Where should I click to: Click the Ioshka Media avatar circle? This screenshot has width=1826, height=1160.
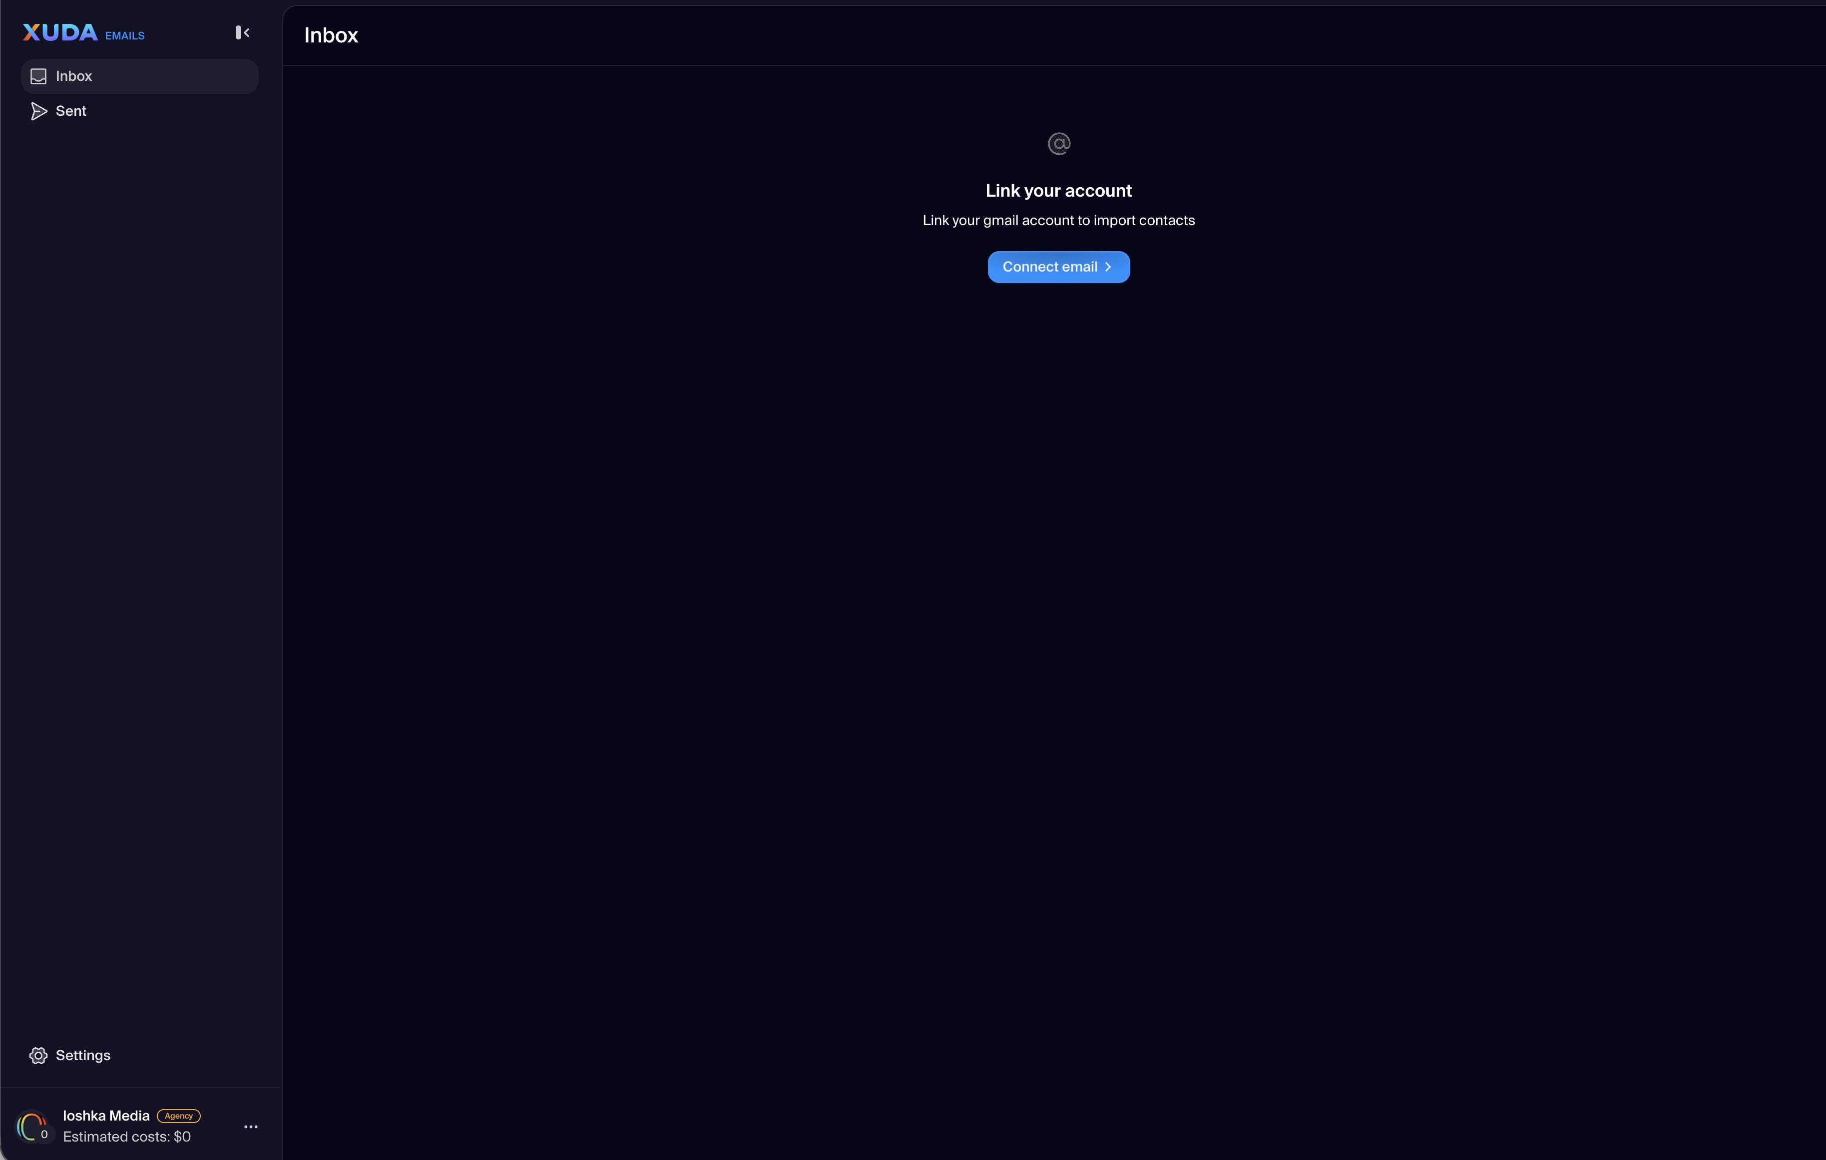pyautogui.click(x=30, y=1126)
